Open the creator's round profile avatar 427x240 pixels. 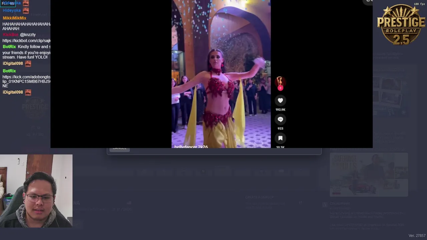coord(280,82)
